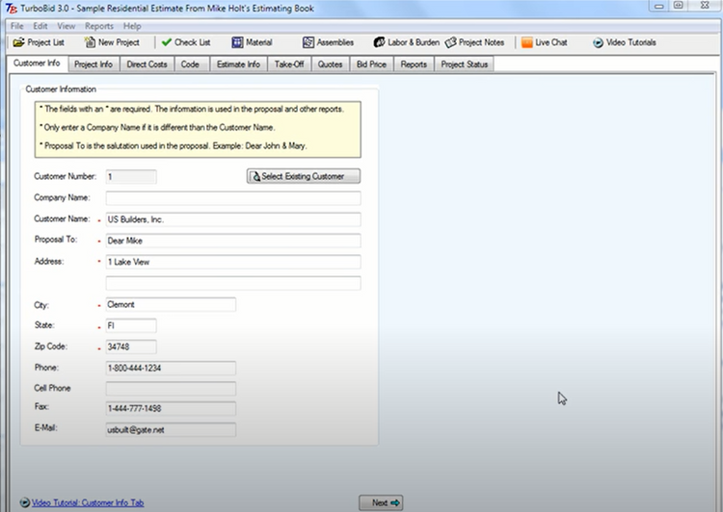Open Check List via green checkmark icon
Image resolution: width=723 pixels, height=512 pixels.
coord(167,42)
